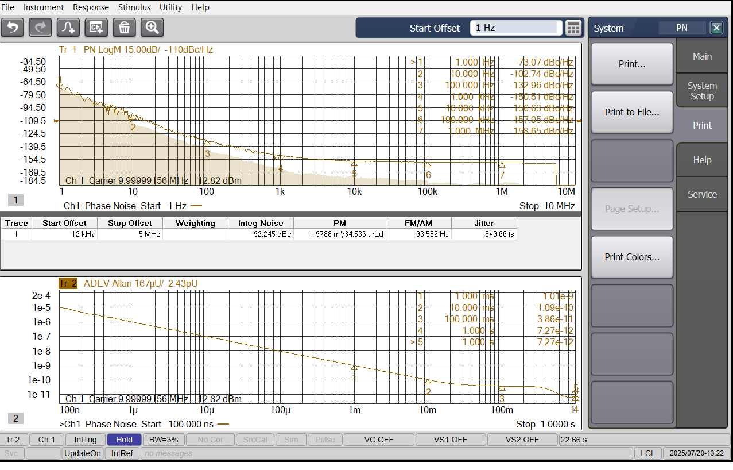Image resolution: width=733 pixels, height=470 pixels.
Task: Toggle VC OFF in status bar
Action: pyautogui.click(x=379, y=440)
